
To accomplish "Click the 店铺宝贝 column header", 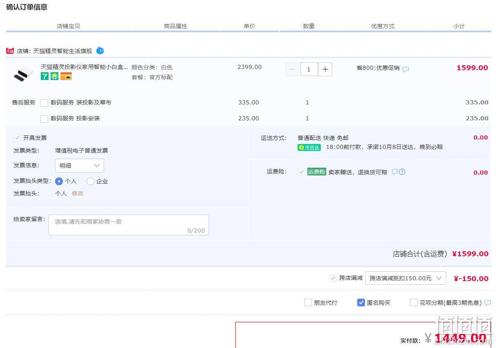I will pos(68,26).
